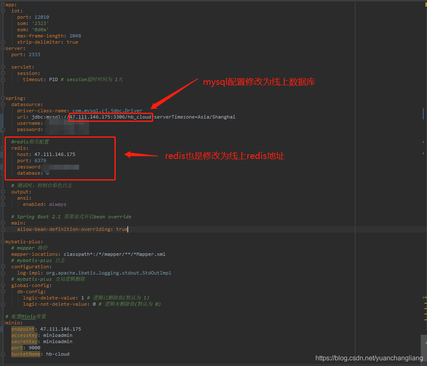Collapse the main: section fold marker
The width and height of the screenshot is (427, 366).
point(3,223)
